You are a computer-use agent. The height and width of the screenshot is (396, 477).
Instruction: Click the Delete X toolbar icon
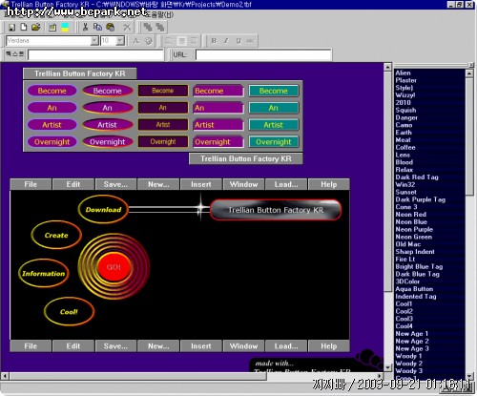[127, 28]
